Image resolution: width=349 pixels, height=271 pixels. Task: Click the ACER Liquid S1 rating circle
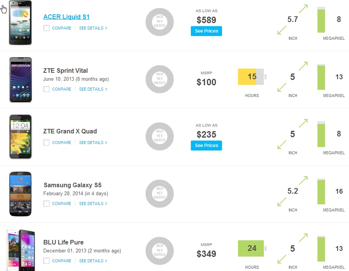[x=160, y=22]
